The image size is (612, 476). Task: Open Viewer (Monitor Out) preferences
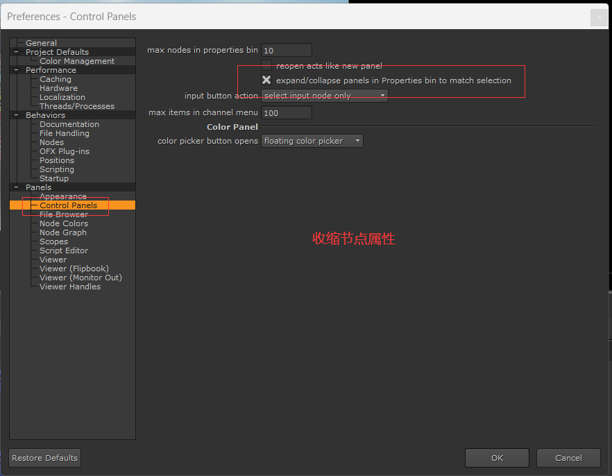pyautogui.click(x=80, y=278)
